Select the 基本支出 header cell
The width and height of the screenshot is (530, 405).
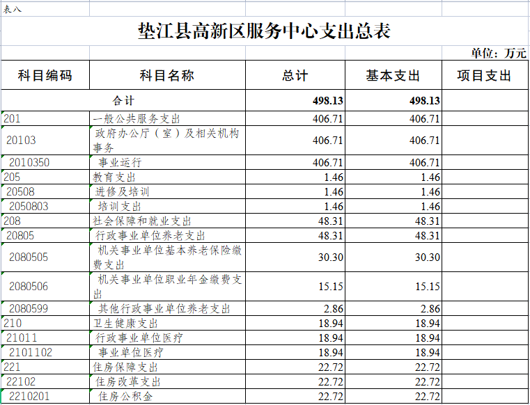[393, 75]
